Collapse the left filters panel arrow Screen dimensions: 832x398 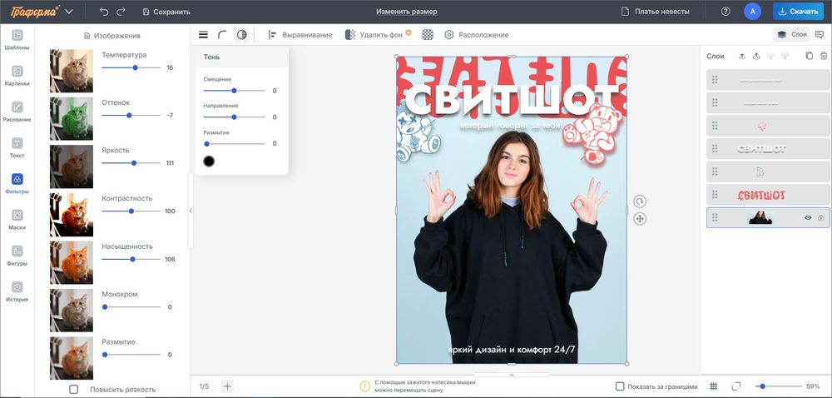point(191,211)
